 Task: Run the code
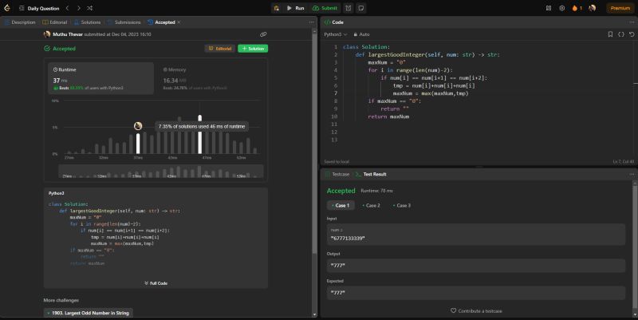295,8
